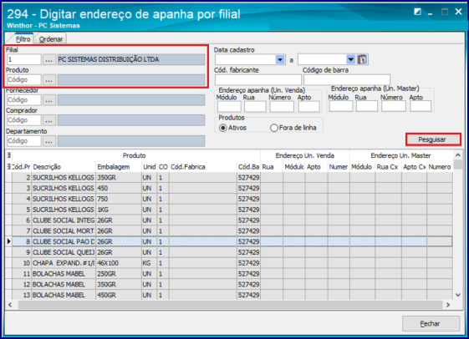Click the Fechar button

click(x=431, y=323)
